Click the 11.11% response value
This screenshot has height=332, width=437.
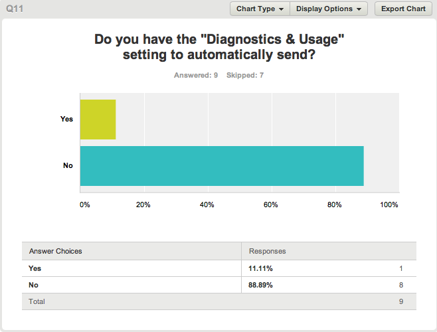[x=260, y=268]
